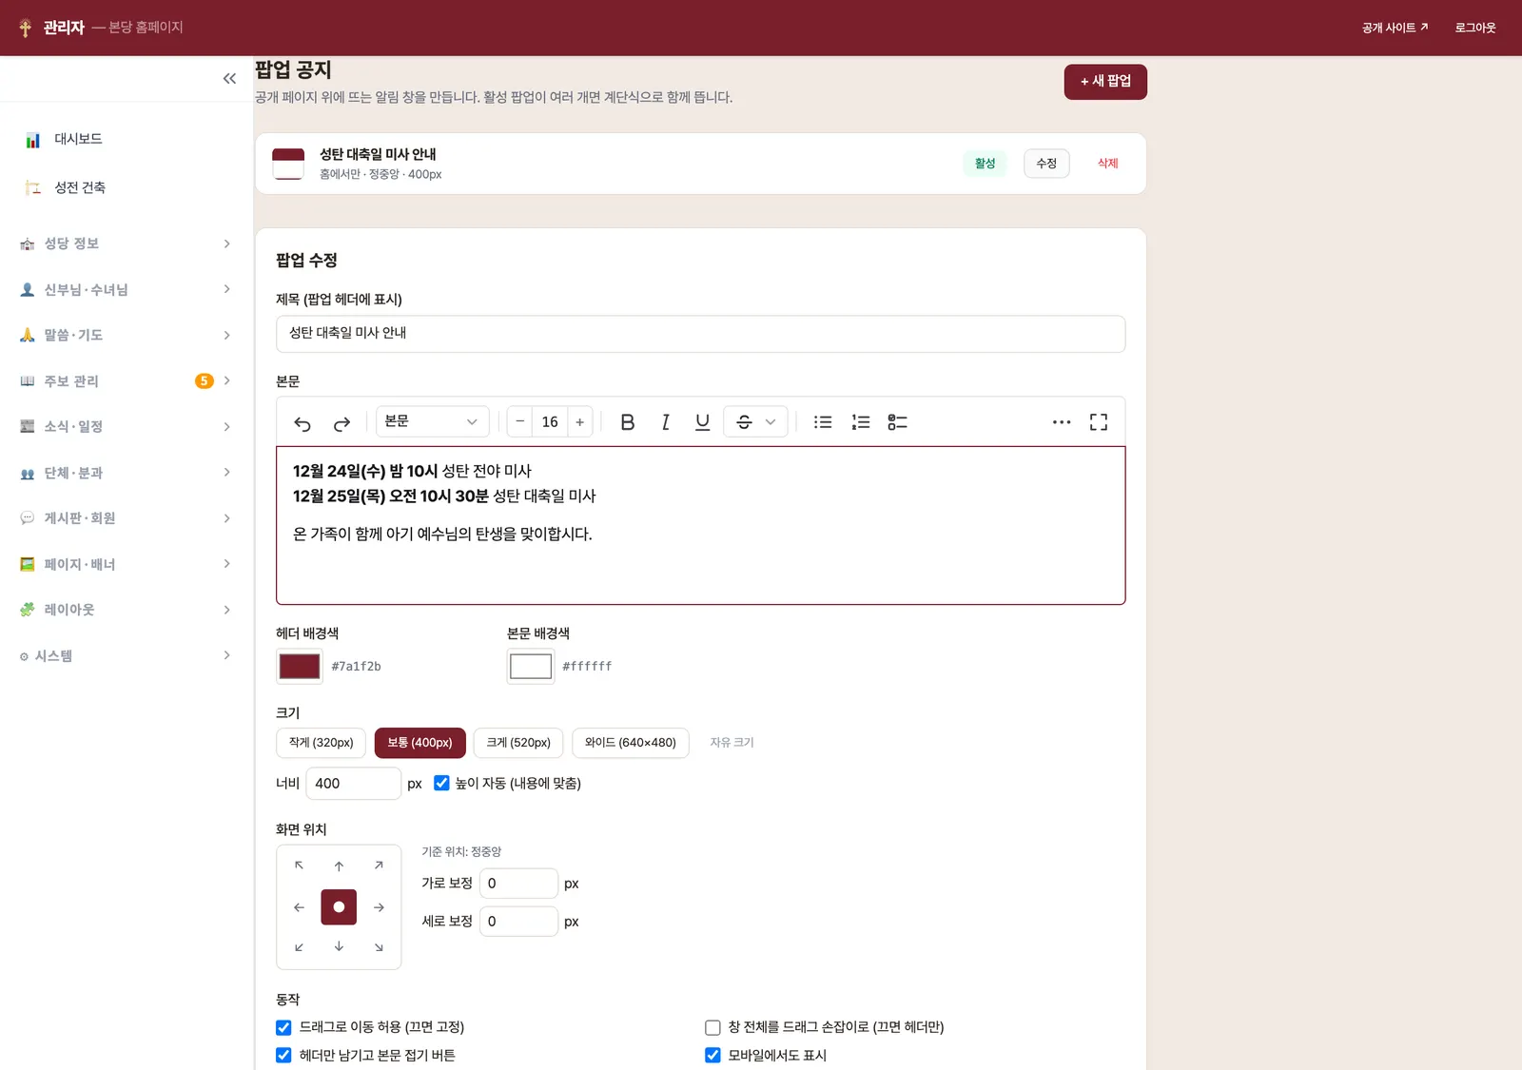Apply strikethrough formatting
The image size is (1522, 1070).
[x=744, y=422]
